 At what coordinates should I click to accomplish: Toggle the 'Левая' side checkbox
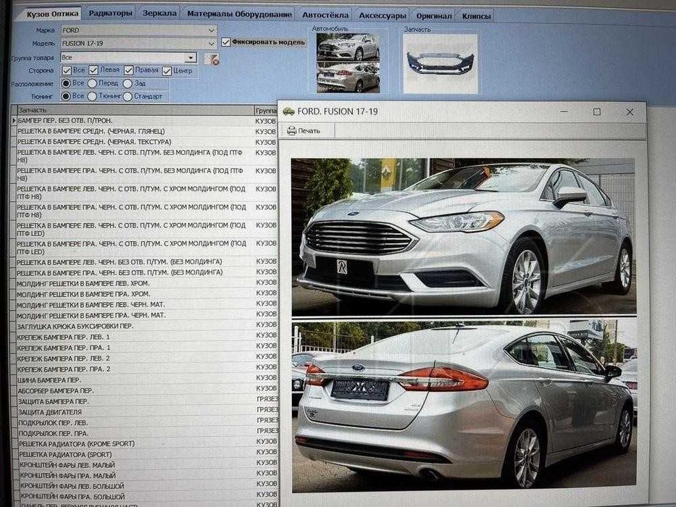pos(93,70)
